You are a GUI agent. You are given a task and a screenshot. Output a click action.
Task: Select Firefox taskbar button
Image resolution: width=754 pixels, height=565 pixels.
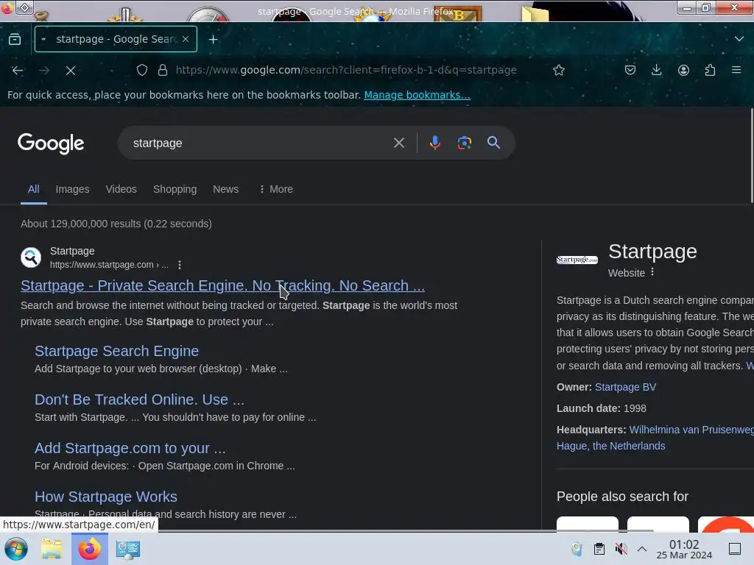point(89,549)
